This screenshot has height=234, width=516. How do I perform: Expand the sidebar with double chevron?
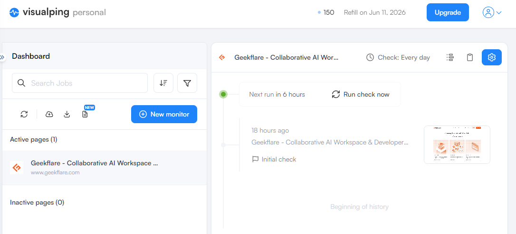tap(3, 57)
